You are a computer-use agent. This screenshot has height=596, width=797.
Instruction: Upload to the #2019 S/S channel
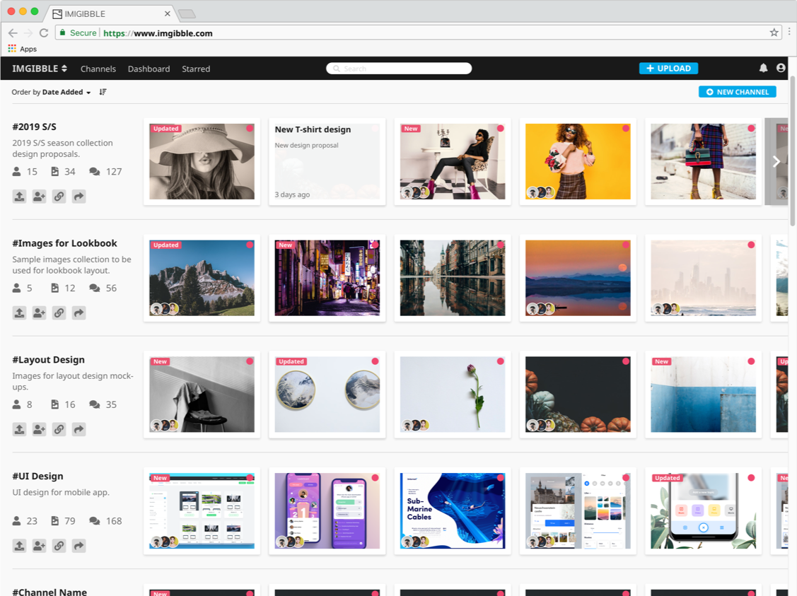[x=19, y=196]
